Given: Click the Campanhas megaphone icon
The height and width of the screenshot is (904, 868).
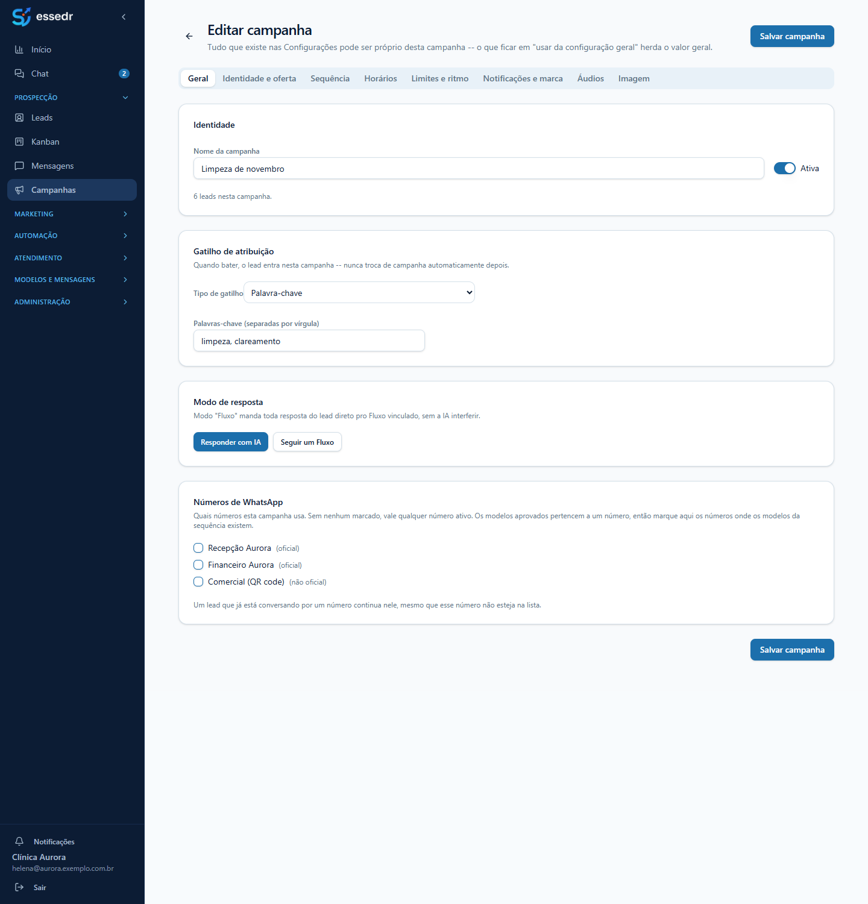Looking at the screenshot, I should tap(19, 190).
